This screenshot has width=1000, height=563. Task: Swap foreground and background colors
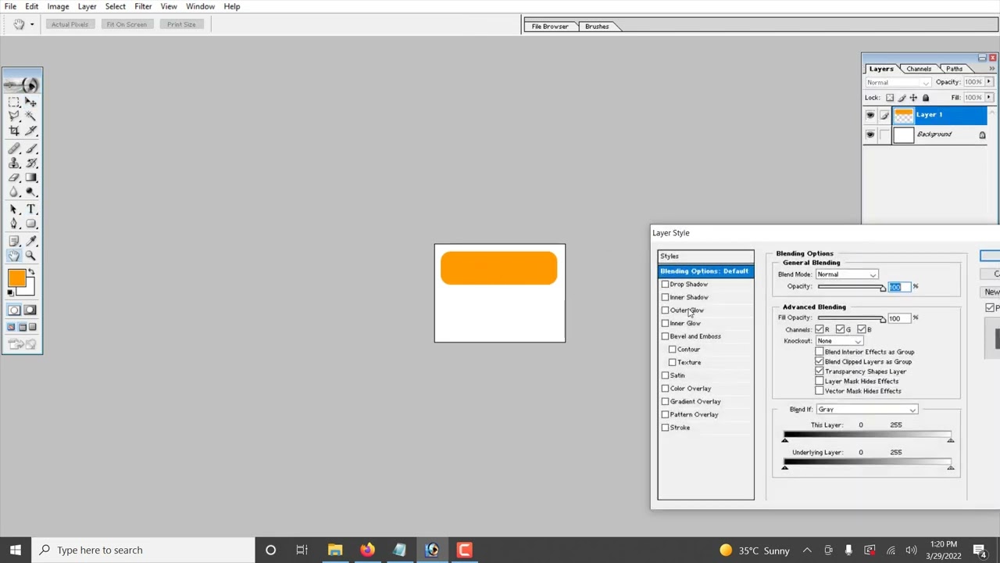[x=32, y=273]
